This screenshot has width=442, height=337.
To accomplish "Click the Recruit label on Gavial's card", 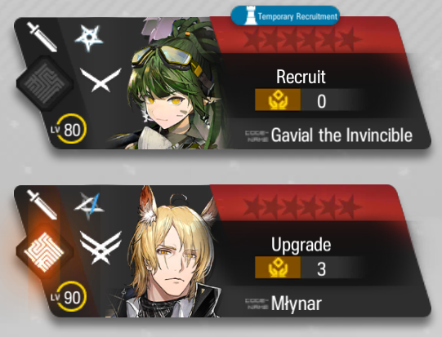I will coord(301,77).
